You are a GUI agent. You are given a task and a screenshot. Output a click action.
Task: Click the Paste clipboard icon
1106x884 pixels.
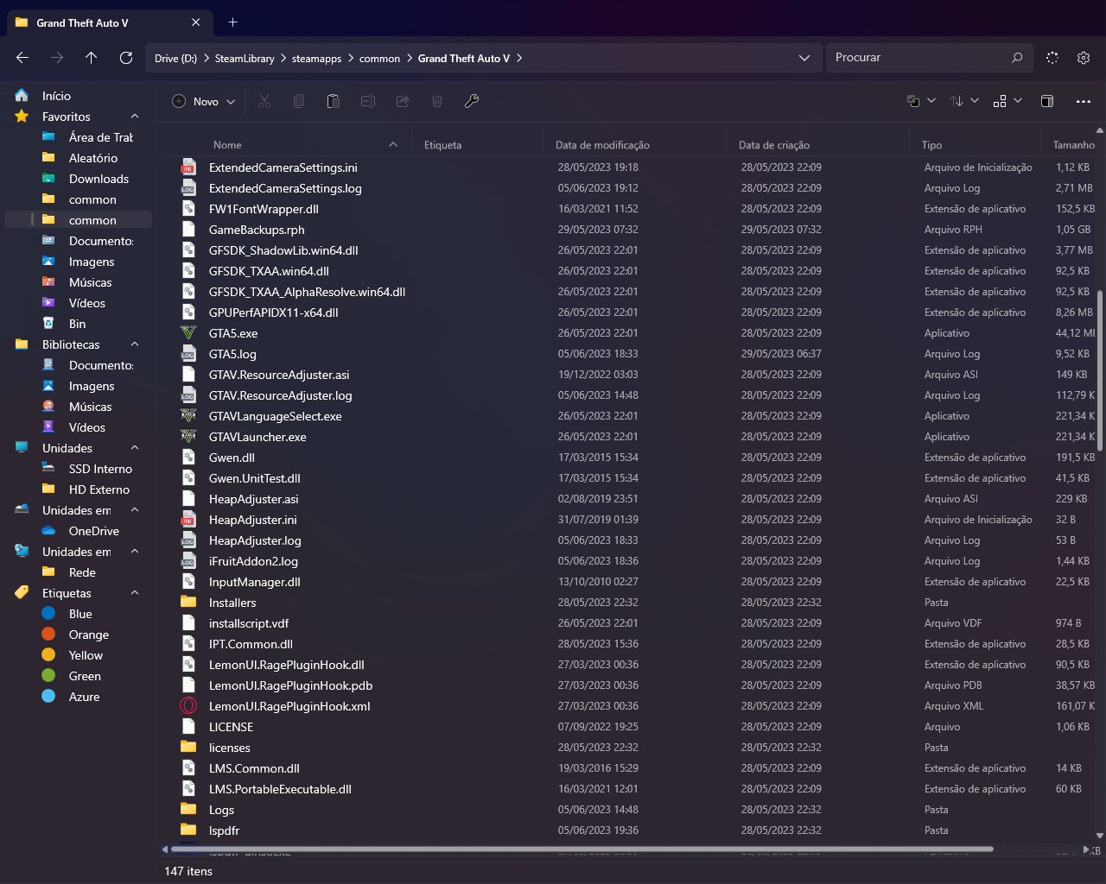[334, 101]
